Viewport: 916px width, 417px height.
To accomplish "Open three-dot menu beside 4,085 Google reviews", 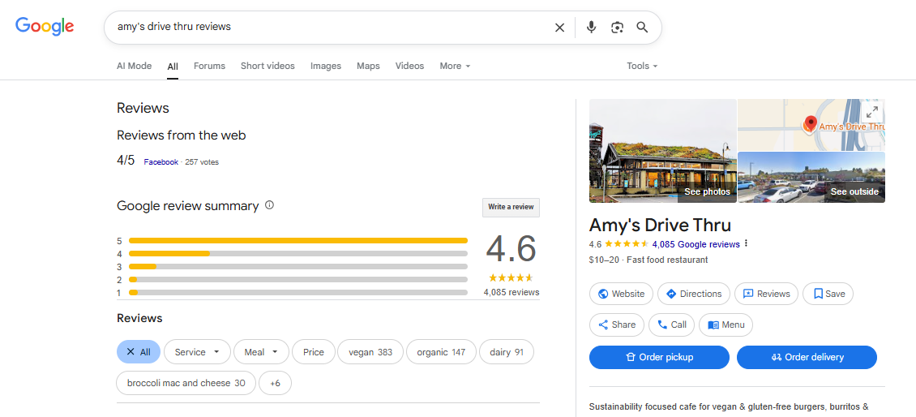I will pos(746,244).
